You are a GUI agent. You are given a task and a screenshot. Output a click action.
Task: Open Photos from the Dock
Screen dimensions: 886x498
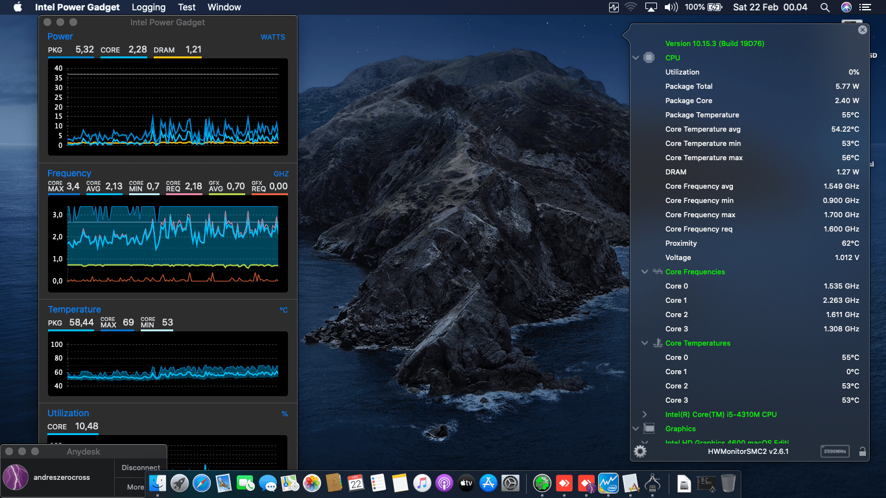[312, 482]
